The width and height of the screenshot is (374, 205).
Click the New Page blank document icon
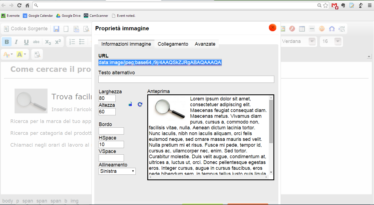[66, 29]
